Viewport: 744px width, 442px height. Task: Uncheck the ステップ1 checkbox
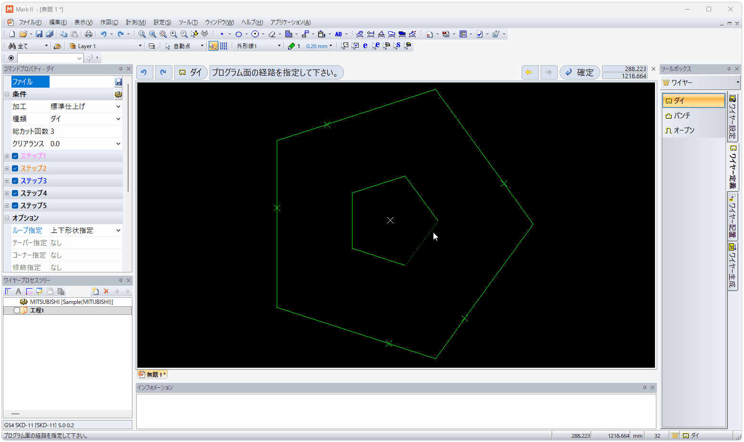point(15,156)
